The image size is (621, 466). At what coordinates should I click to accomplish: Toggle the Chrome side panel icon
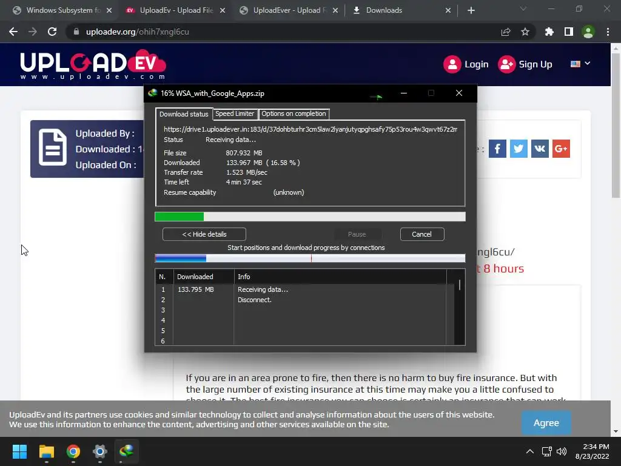569,32
